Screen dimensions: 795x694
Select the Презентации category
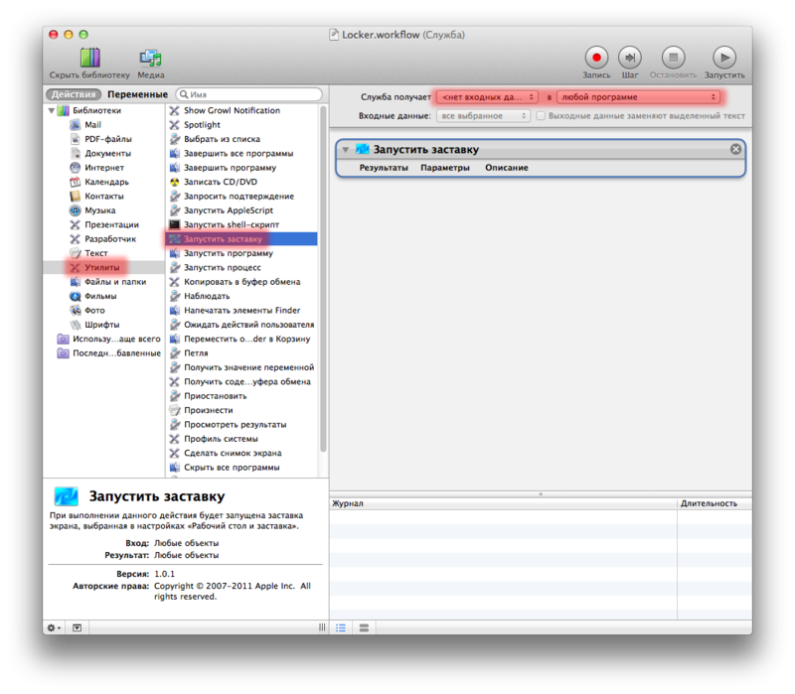point(111,224)
